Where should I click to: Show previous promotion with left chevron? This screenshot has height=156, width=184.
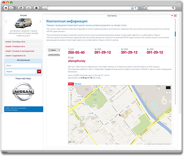click(6, 21)
